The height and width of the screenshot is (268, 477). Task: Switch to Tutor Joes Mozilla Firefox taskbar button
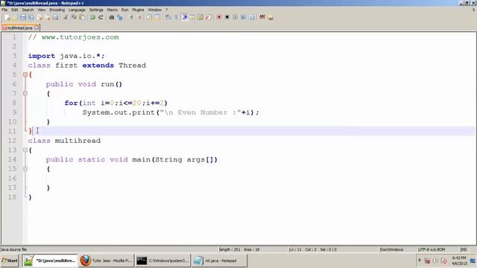(106, 261)
